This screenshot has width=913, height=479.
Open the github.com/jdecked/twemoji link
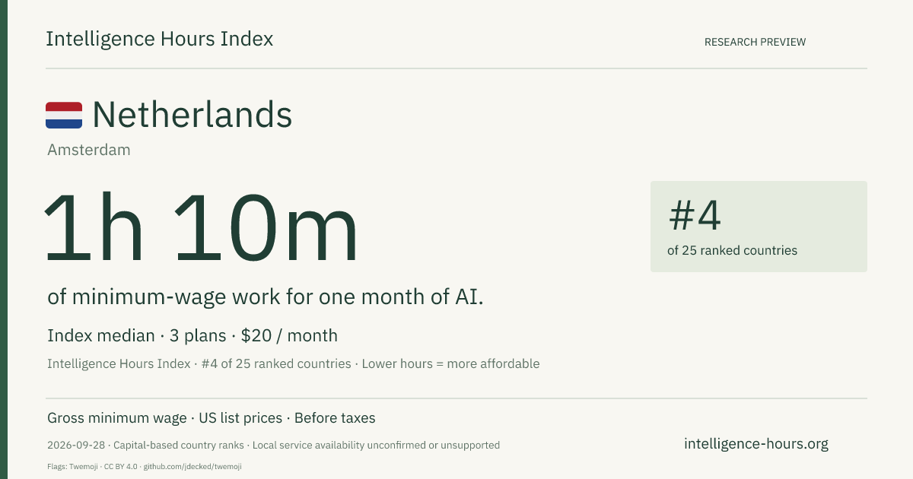[x=192, y=466]
